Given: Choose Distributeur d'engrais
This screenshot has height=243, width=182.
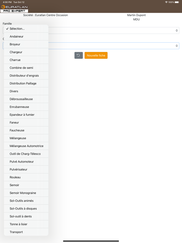Looking at the screenshot, I should coord(26,76).
